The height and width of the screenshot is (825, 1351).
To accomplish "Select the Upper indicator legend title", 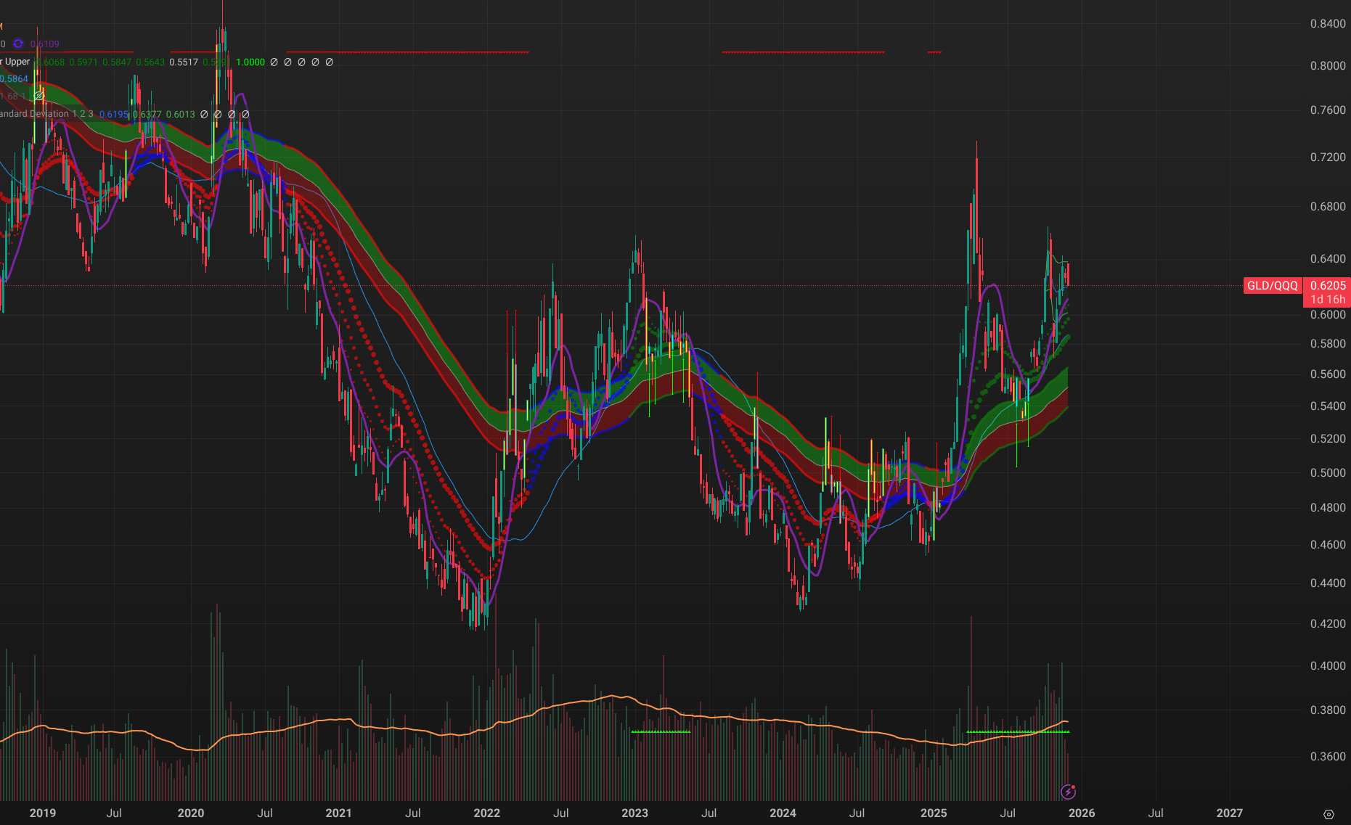I will [x=16, y=62].
